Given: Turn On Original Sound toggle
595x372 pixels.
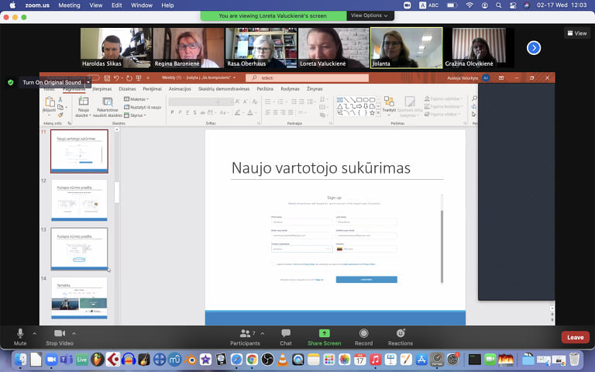Looking at the screenshot, I should (x=52, y=82).
